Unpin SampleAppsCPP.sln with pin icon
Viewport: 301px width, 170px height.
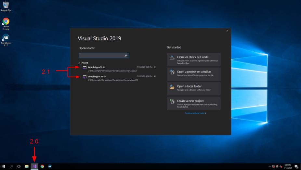[155, 76]
